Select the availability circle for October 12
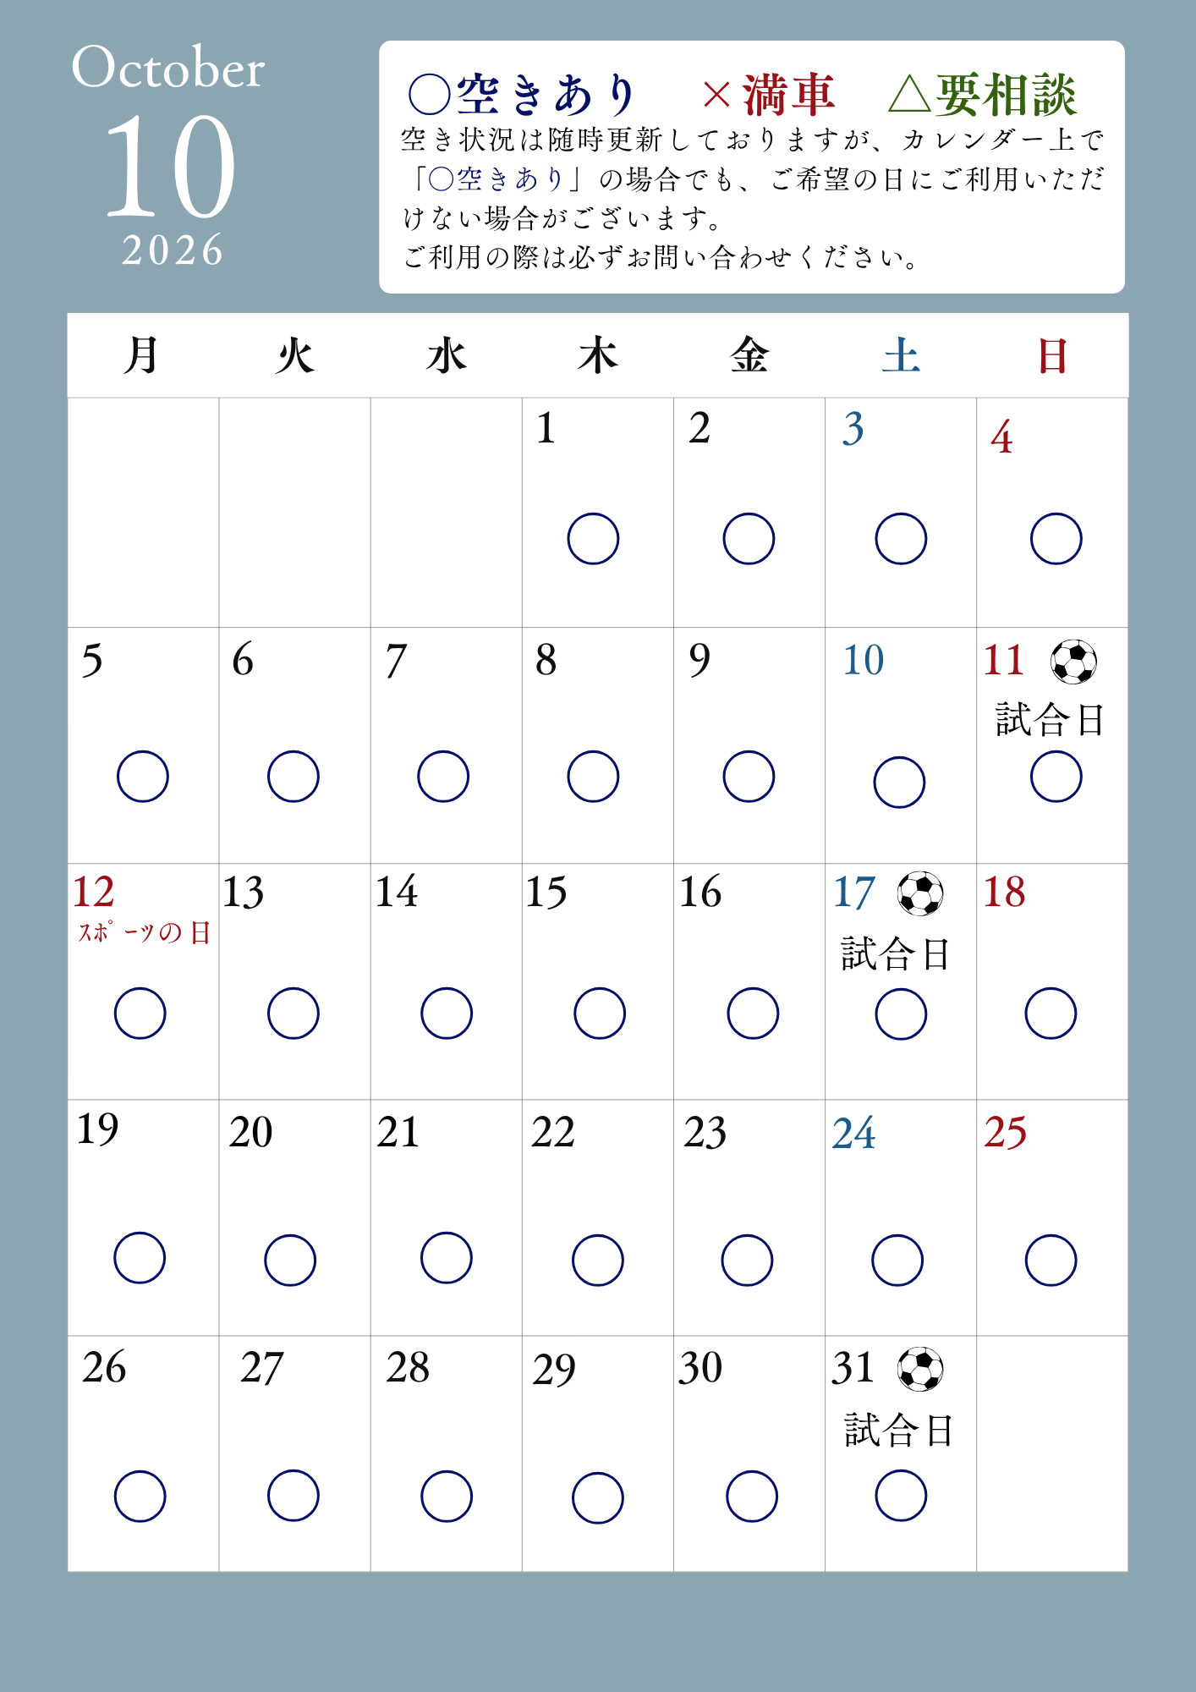The width and height of the screenshot is (1196, 1692). [140, 1014]
